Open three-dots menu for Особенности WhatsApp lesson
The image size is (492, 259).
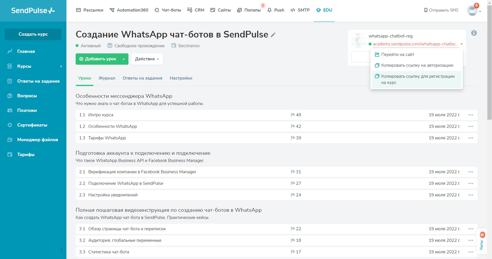coord(471,126)
